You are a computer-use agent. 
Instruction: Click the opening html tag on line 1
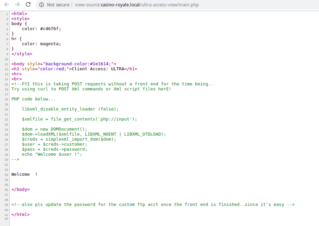(x=19, y=14)
